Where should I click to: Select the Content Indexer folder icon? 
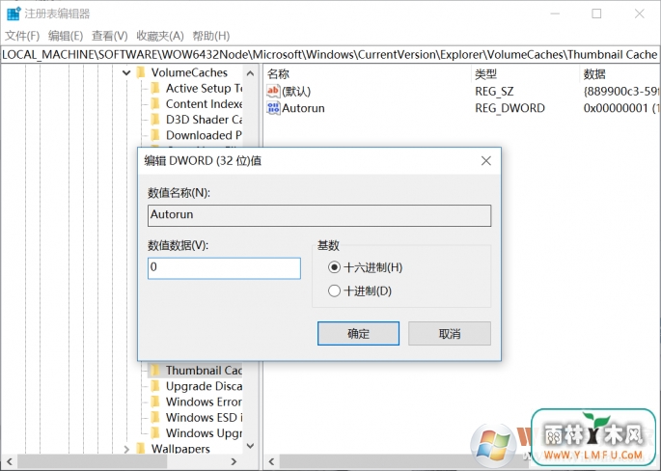coord(155,103)
